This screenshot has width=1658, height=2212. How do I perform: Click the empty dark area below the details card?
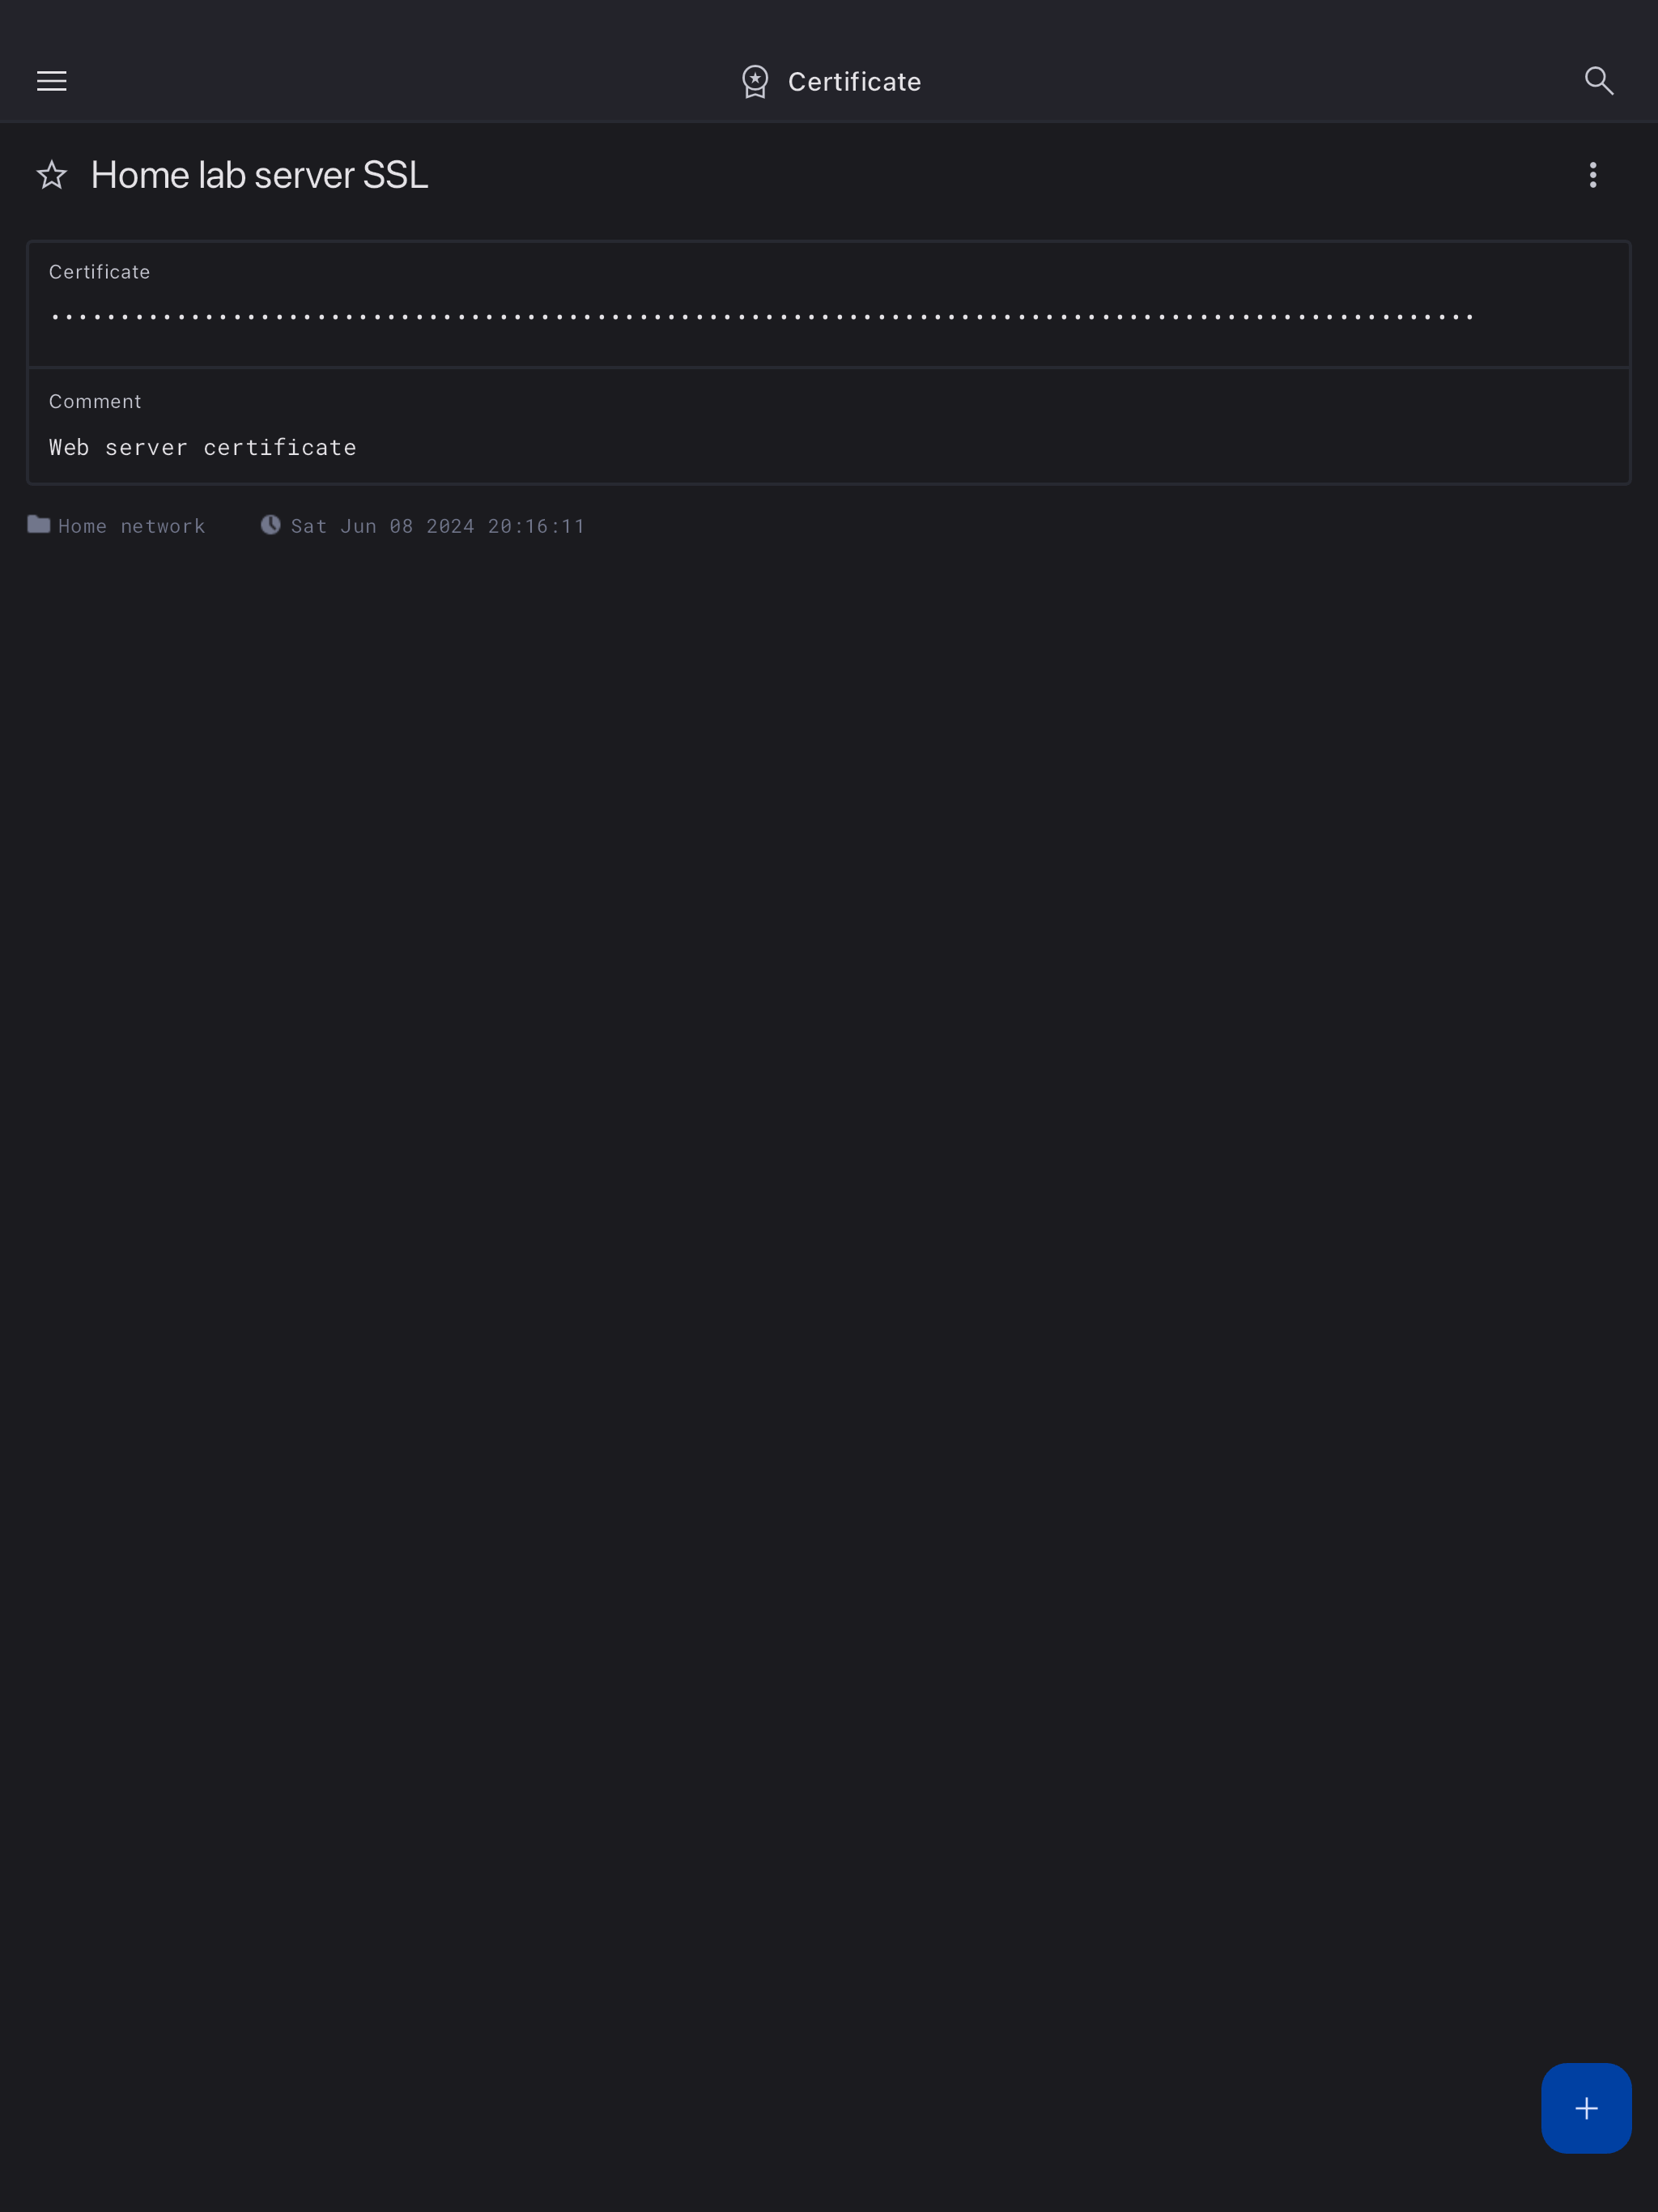tap(829, 1200)
